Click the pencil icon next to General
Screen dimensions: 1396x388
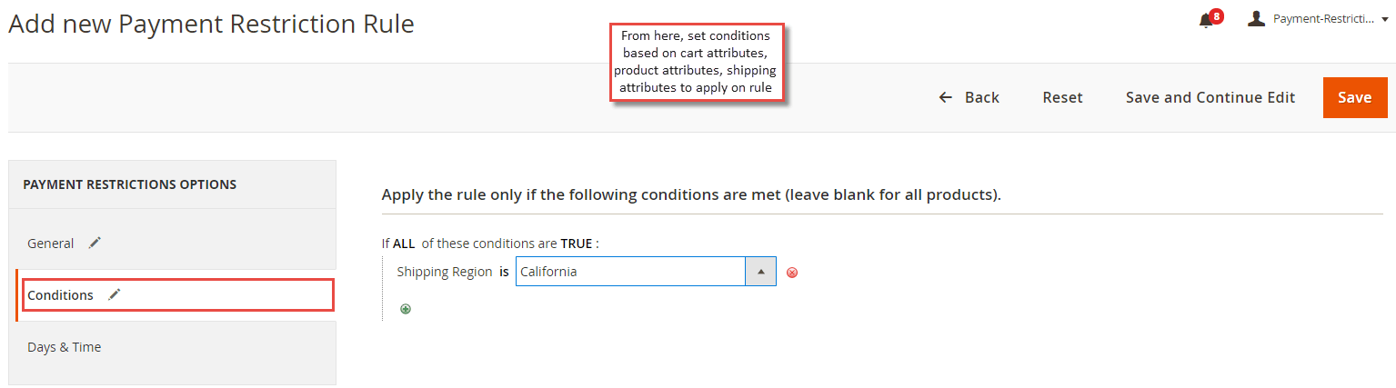[x=95, y=243]
